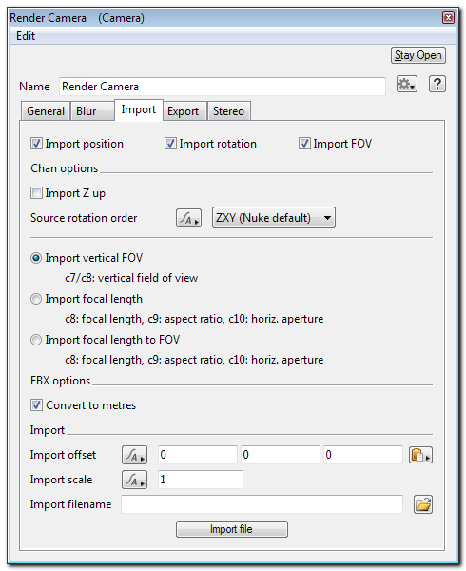Click the question mark help icon
The width and height of the screenshot is (466, 571).
point(437,84)
